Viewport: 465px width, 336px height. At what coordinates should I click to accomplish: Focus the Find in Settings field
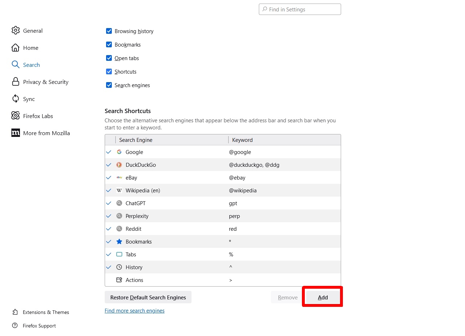coord(303,10)
